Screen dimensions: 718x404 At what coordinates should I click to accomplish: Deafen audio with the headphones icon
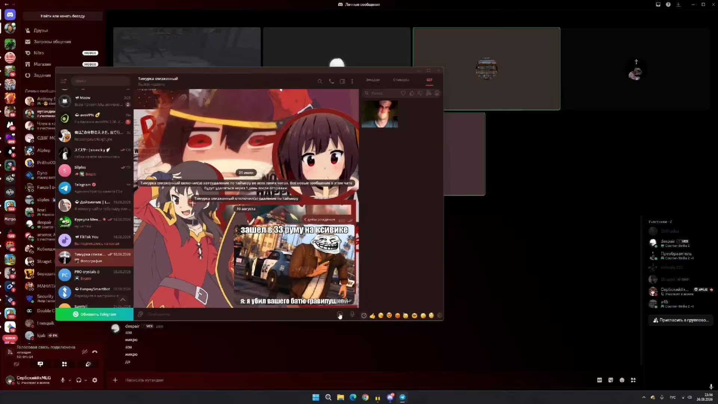point(79,380)
